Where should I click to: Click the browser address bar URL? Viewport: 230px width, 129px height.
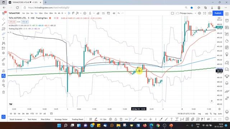point(49,8)
